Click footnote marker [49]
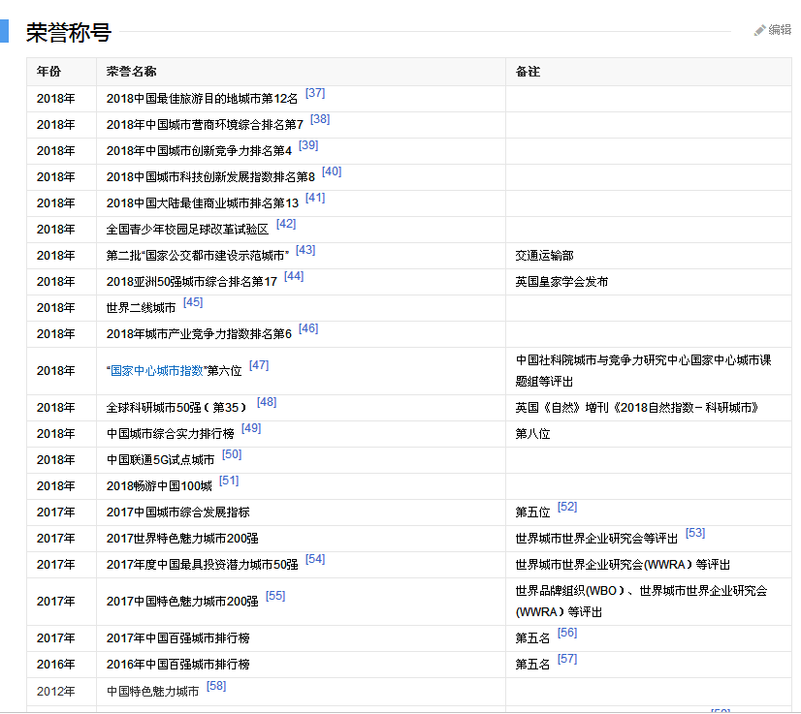Screen dimensions: 801x714 [251, 429]
